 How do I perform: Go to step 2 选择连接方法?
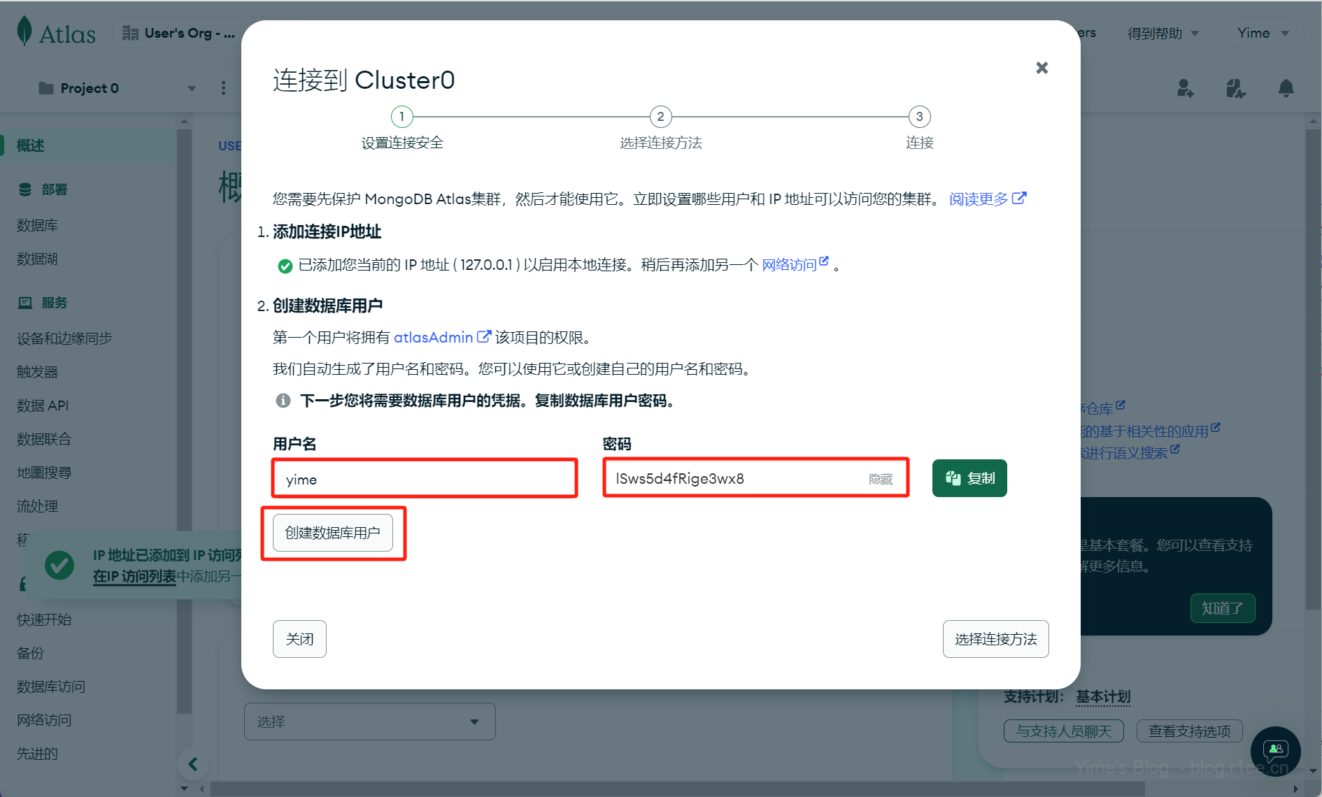tap(660, 117)
